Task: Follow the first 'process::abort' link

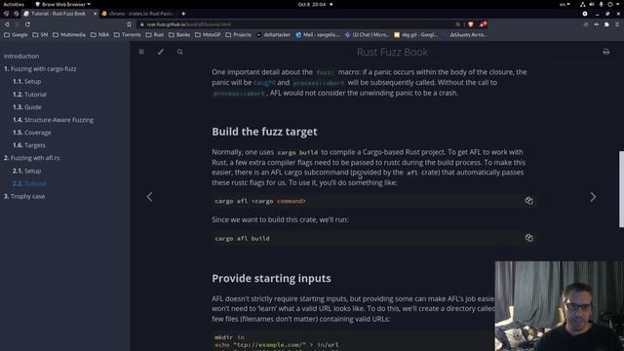Action: (319, 83)
